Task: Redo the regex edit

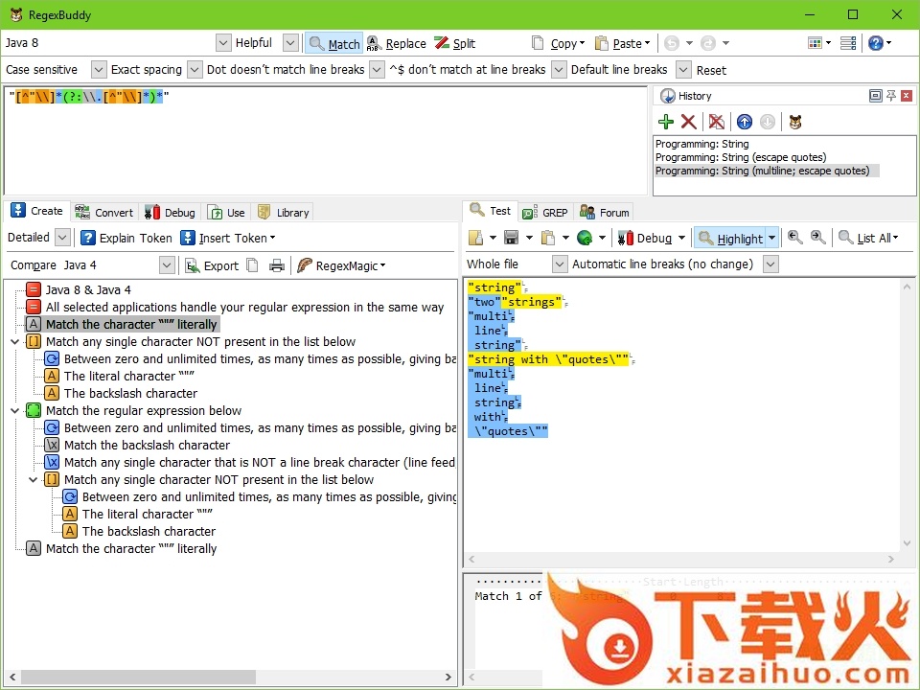Action: coord(708,43)
